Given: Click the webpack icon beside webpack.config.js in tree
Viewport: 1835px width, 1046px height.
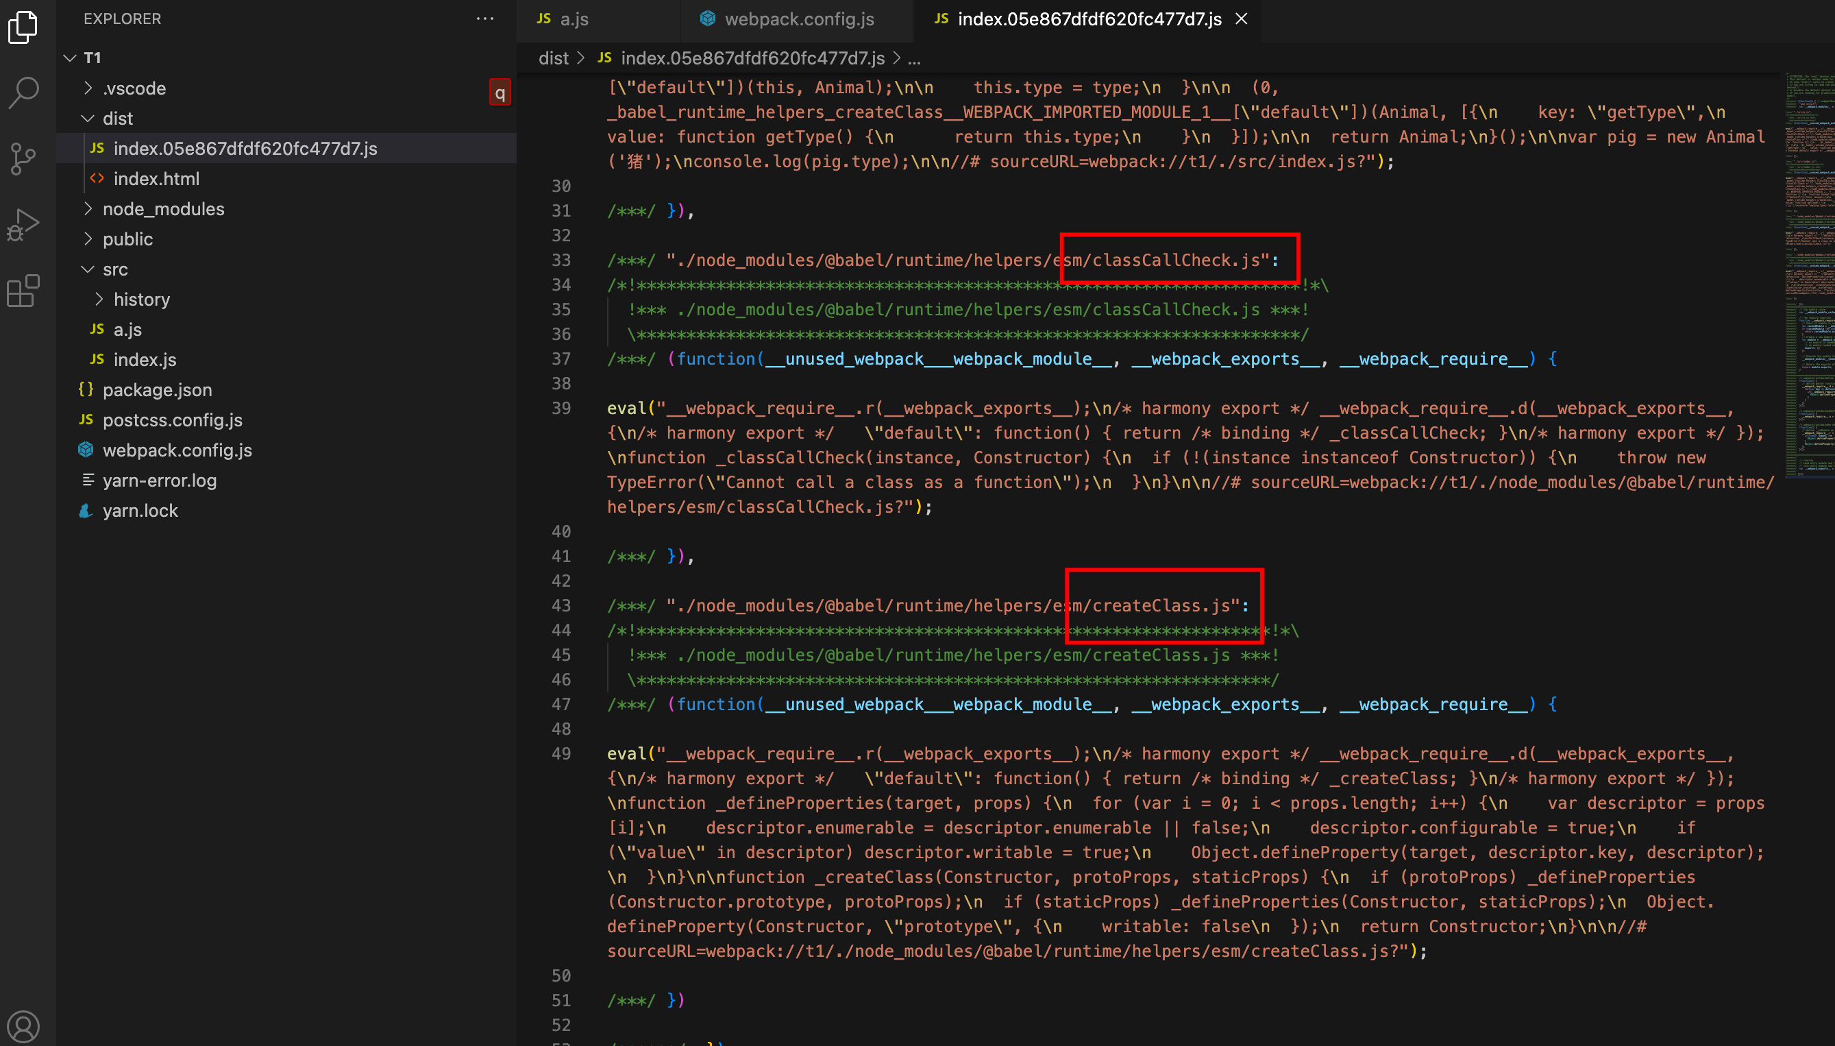Looking at the screenshot, I should pos(86,450).
